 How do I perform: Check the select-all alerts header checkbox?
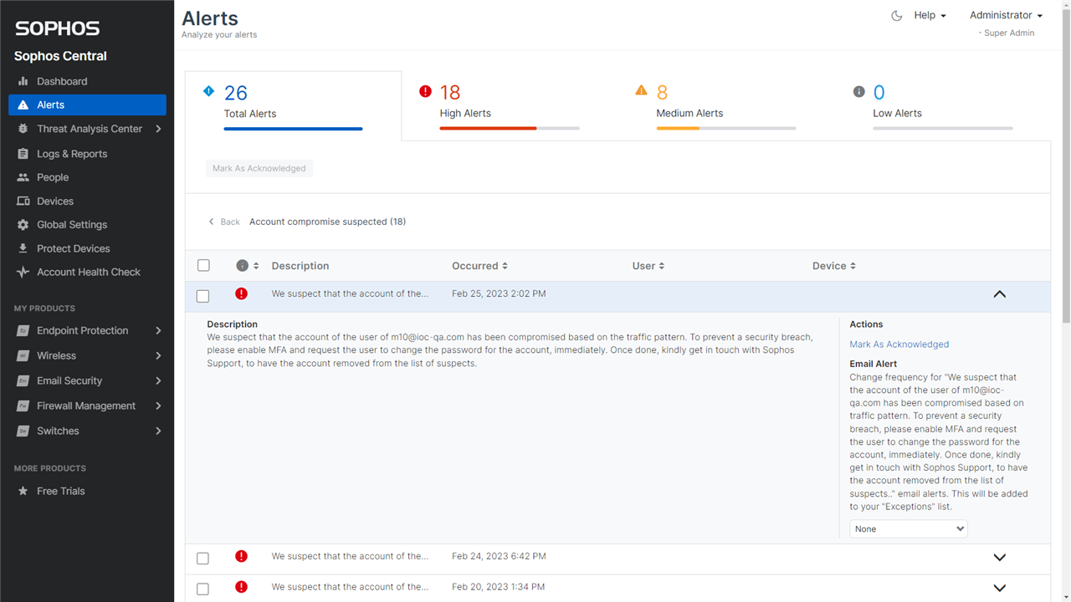(x=203, y=266)
